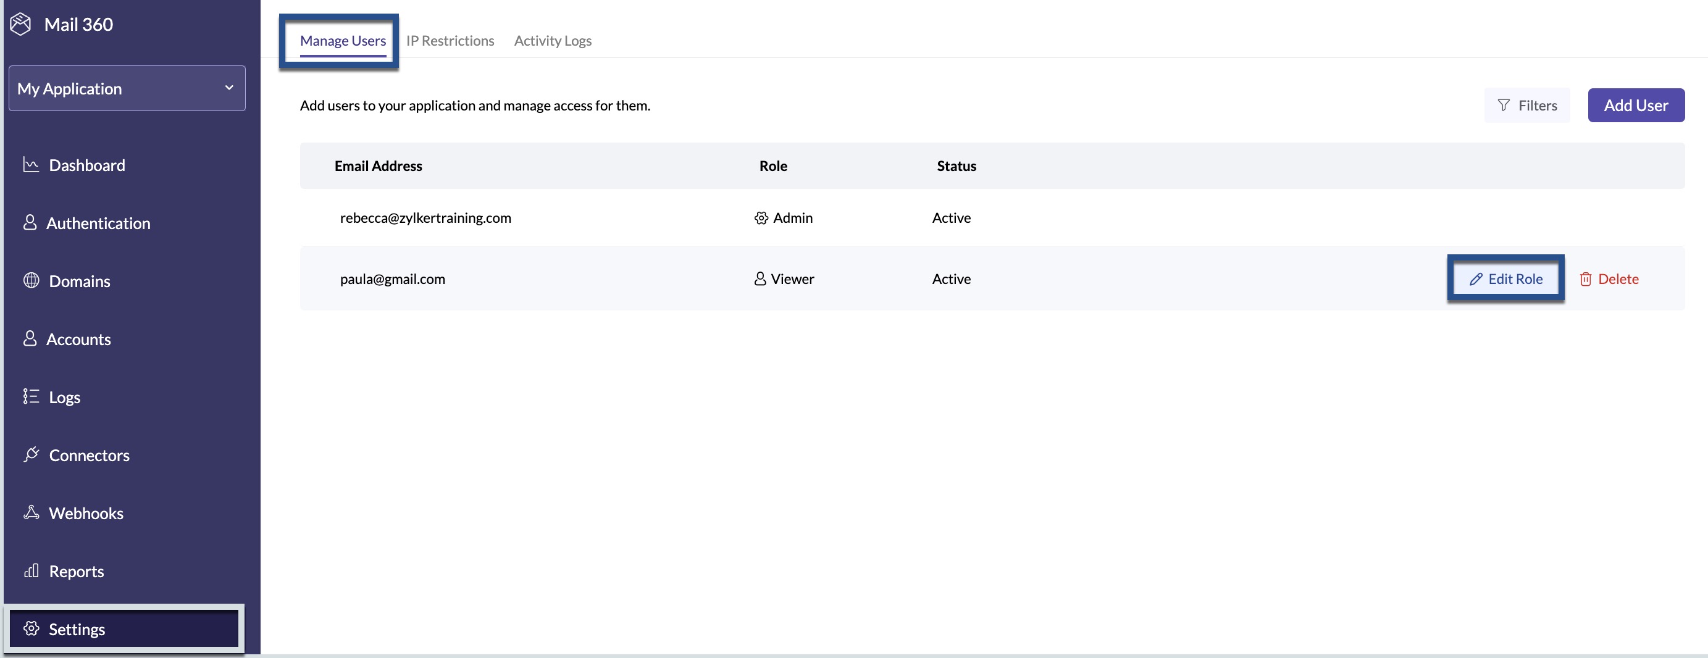Open Authentication in the sidebar

coord(98,223)
